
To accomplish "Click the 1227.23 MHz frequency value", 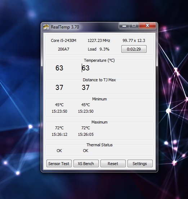I will tap(99, 40).
